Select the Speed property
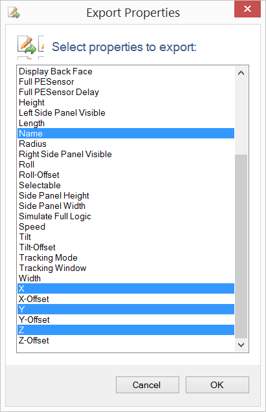 coord(126,227)
